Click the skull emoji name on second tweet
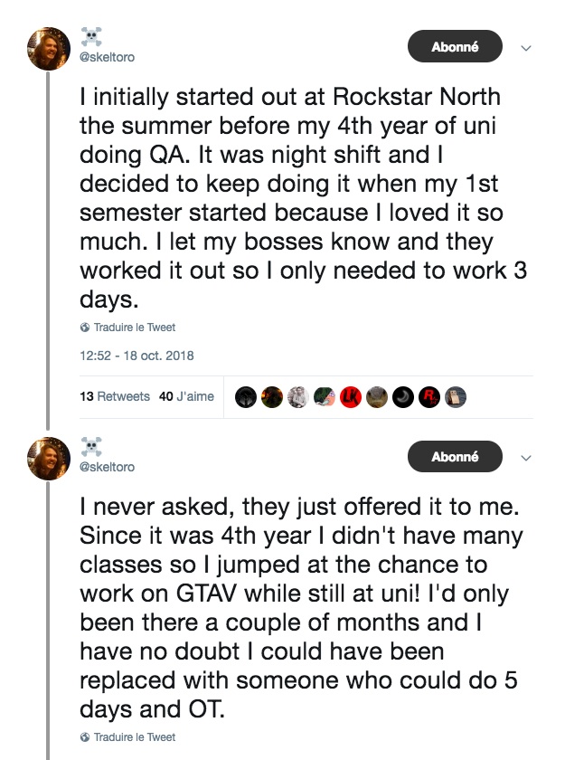This screenshot has width=565, height=760. tap(91, 447)
